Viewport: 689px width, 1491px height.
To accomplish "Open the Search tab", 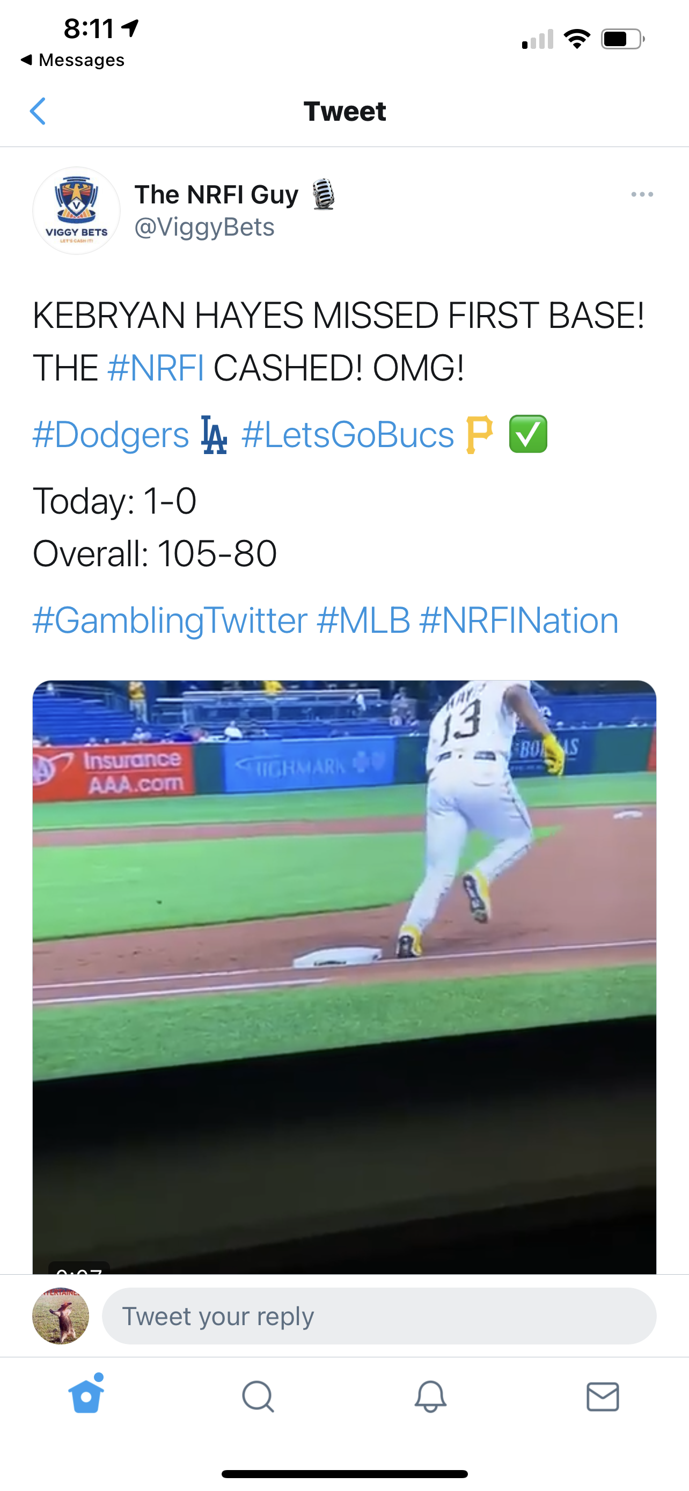I will tap(258, 1397).
